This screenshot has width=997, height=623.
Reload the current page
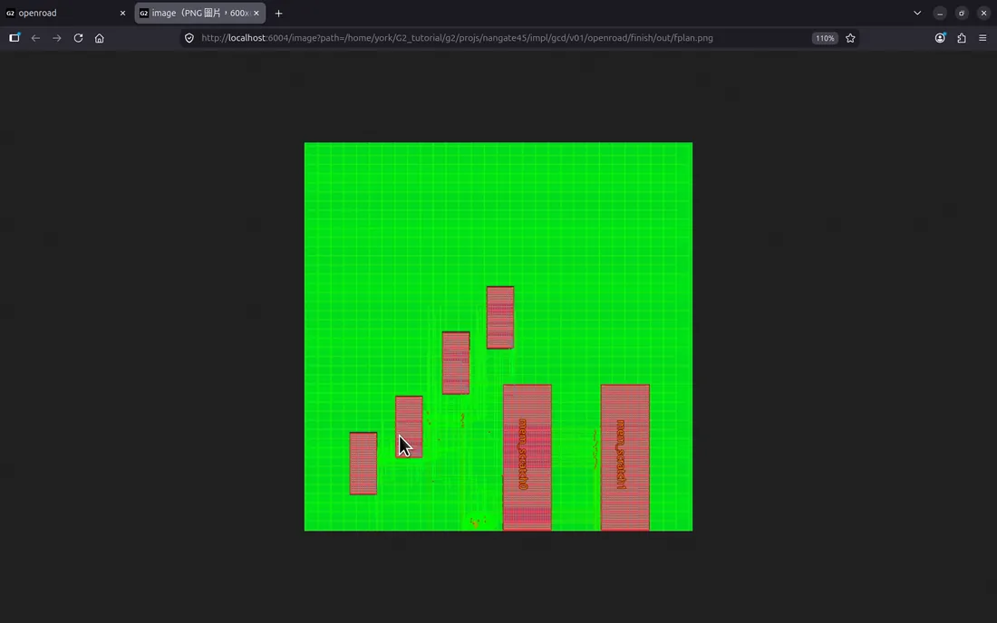click(78, 38)
